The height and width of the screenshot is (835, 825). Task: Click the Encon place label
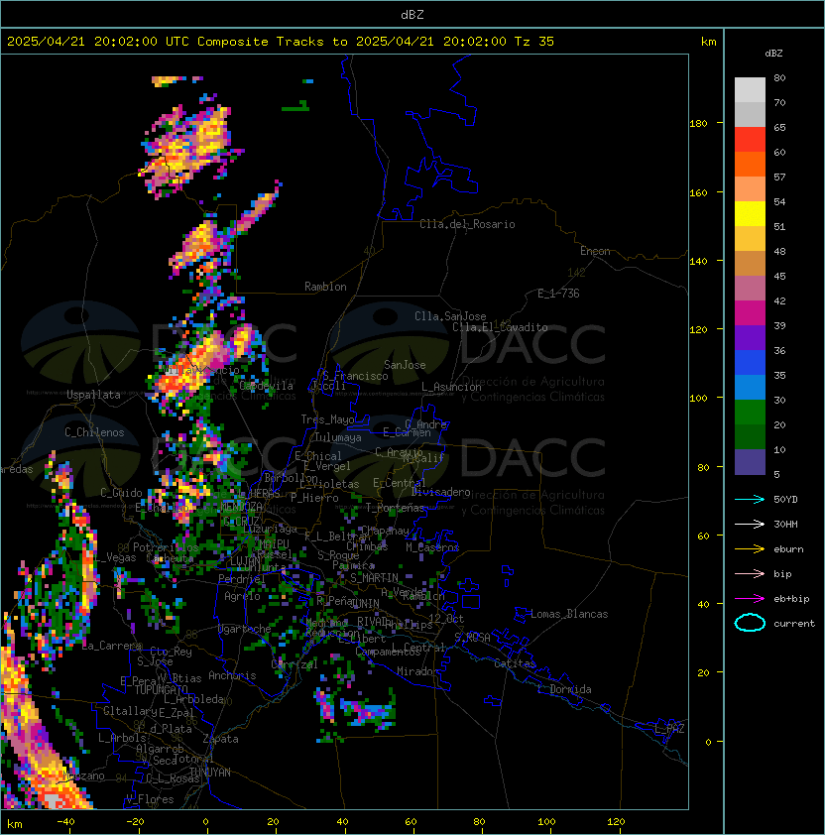595,251
